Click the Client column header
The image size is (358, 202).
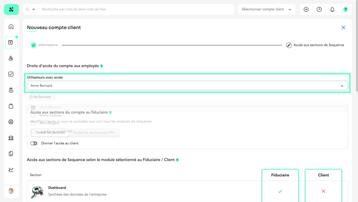pyautogui.click(x=323, y=175)
